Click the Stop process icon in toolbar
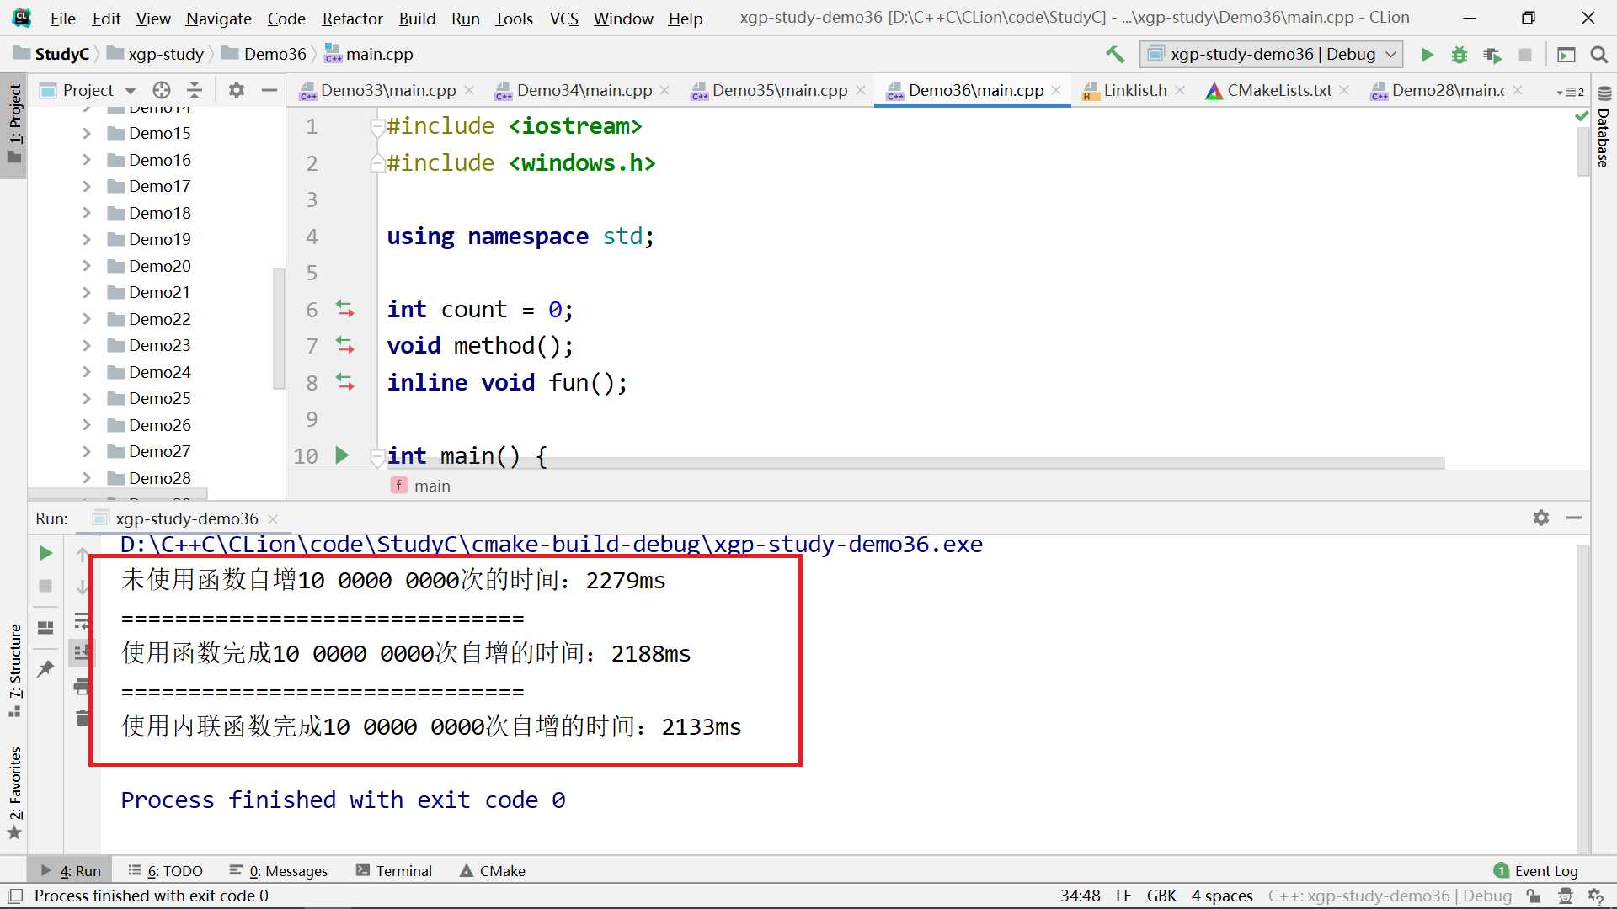 tap(1524, 55)
